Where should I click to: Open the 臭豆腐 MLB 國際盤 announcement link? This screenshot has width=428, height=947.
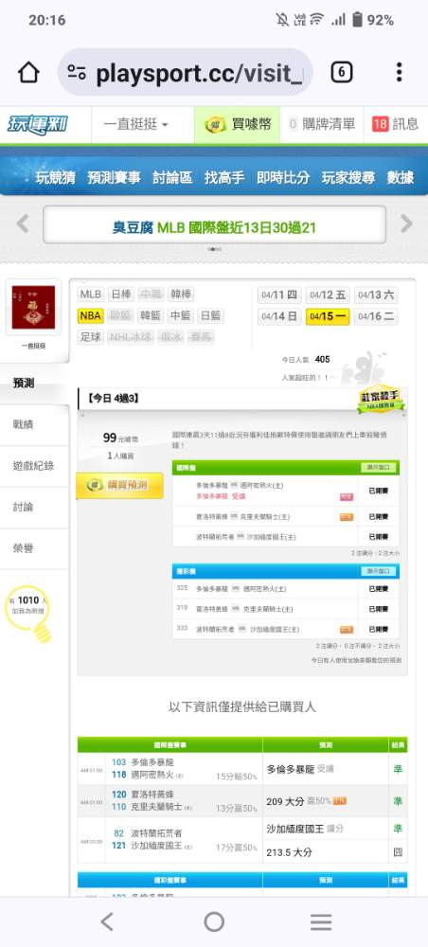tap(214, 227)
